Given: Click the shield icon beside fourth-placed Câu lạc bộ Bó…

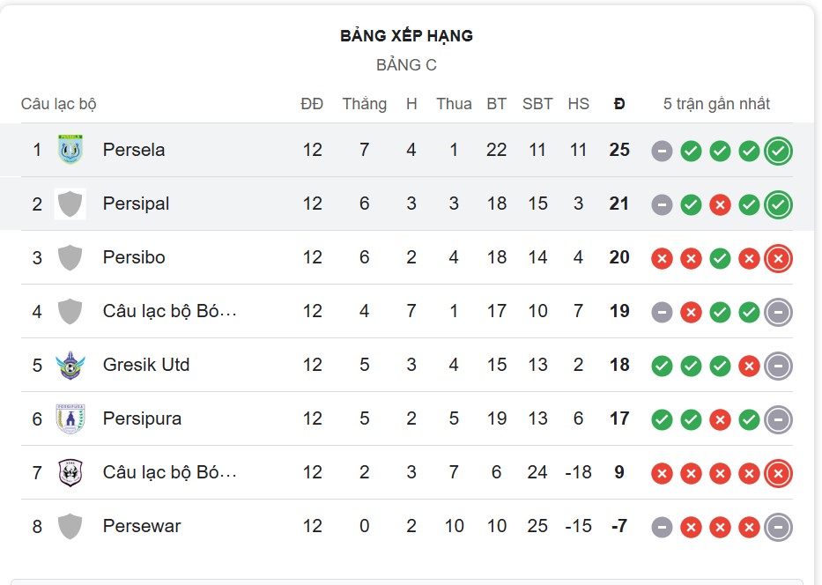Looking at the screenshot, I should pyautogui.click(x=70, y=311).
